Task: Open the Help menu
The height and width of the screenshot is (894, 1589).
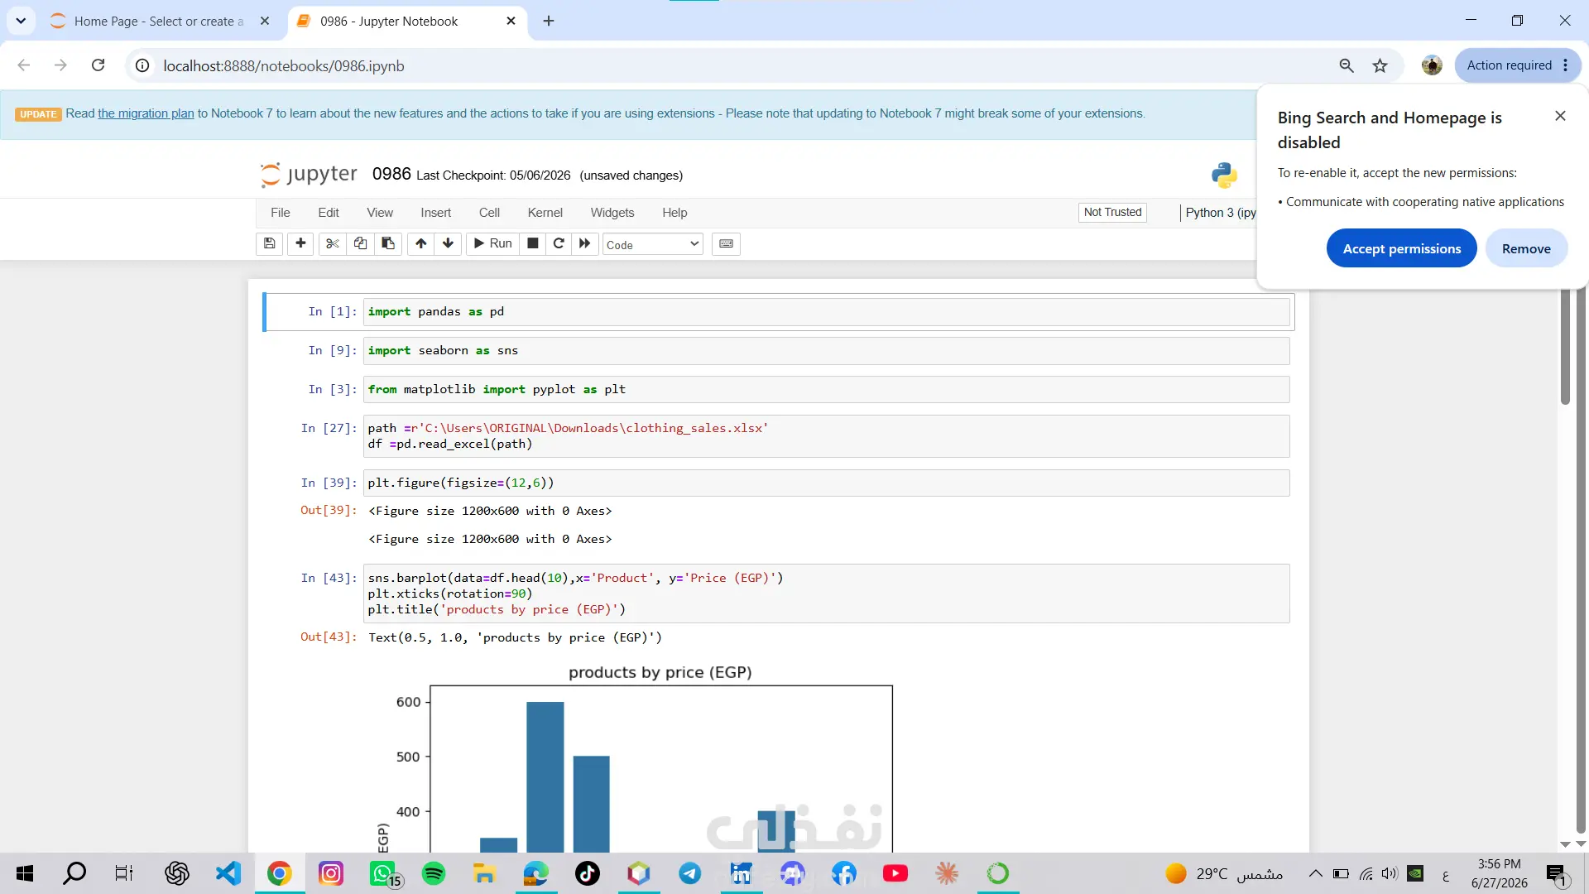Action: (x=674, y=213)
